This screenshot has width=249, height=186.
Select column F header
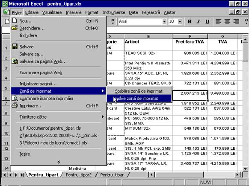tap(190, 37)
